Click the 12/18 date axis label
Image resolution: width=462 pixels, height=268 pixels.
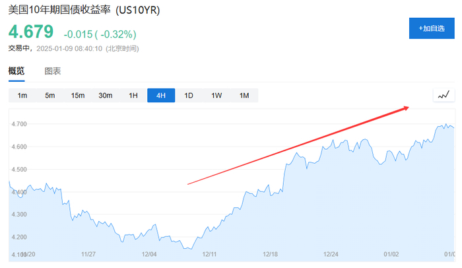271,253
